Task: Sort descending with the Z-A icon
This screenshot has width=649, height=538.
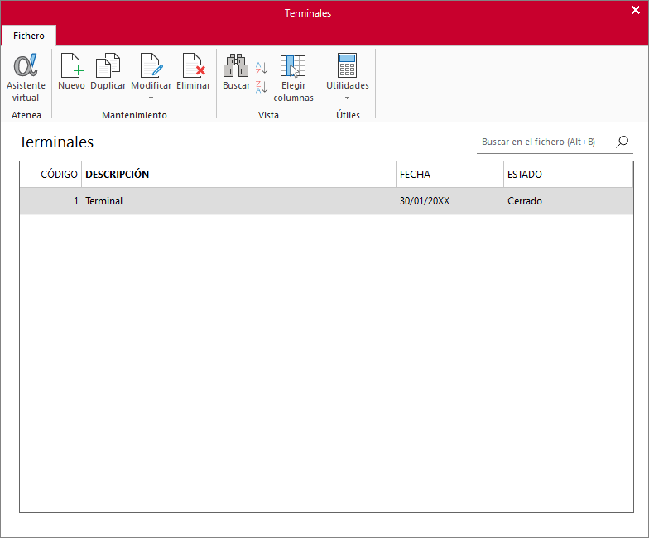Action: [x=262, y=87]
